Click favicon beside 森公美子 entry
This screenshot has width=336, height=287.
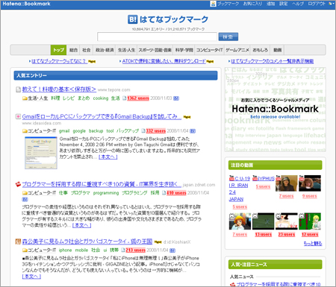tap(18, 242)
